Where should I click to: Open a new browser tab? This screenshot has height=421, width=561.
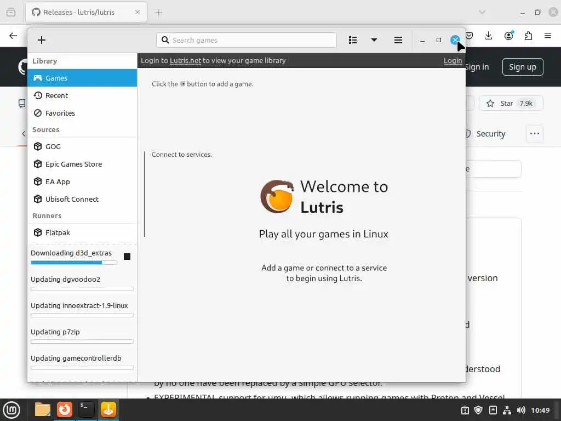pos(158,13)
